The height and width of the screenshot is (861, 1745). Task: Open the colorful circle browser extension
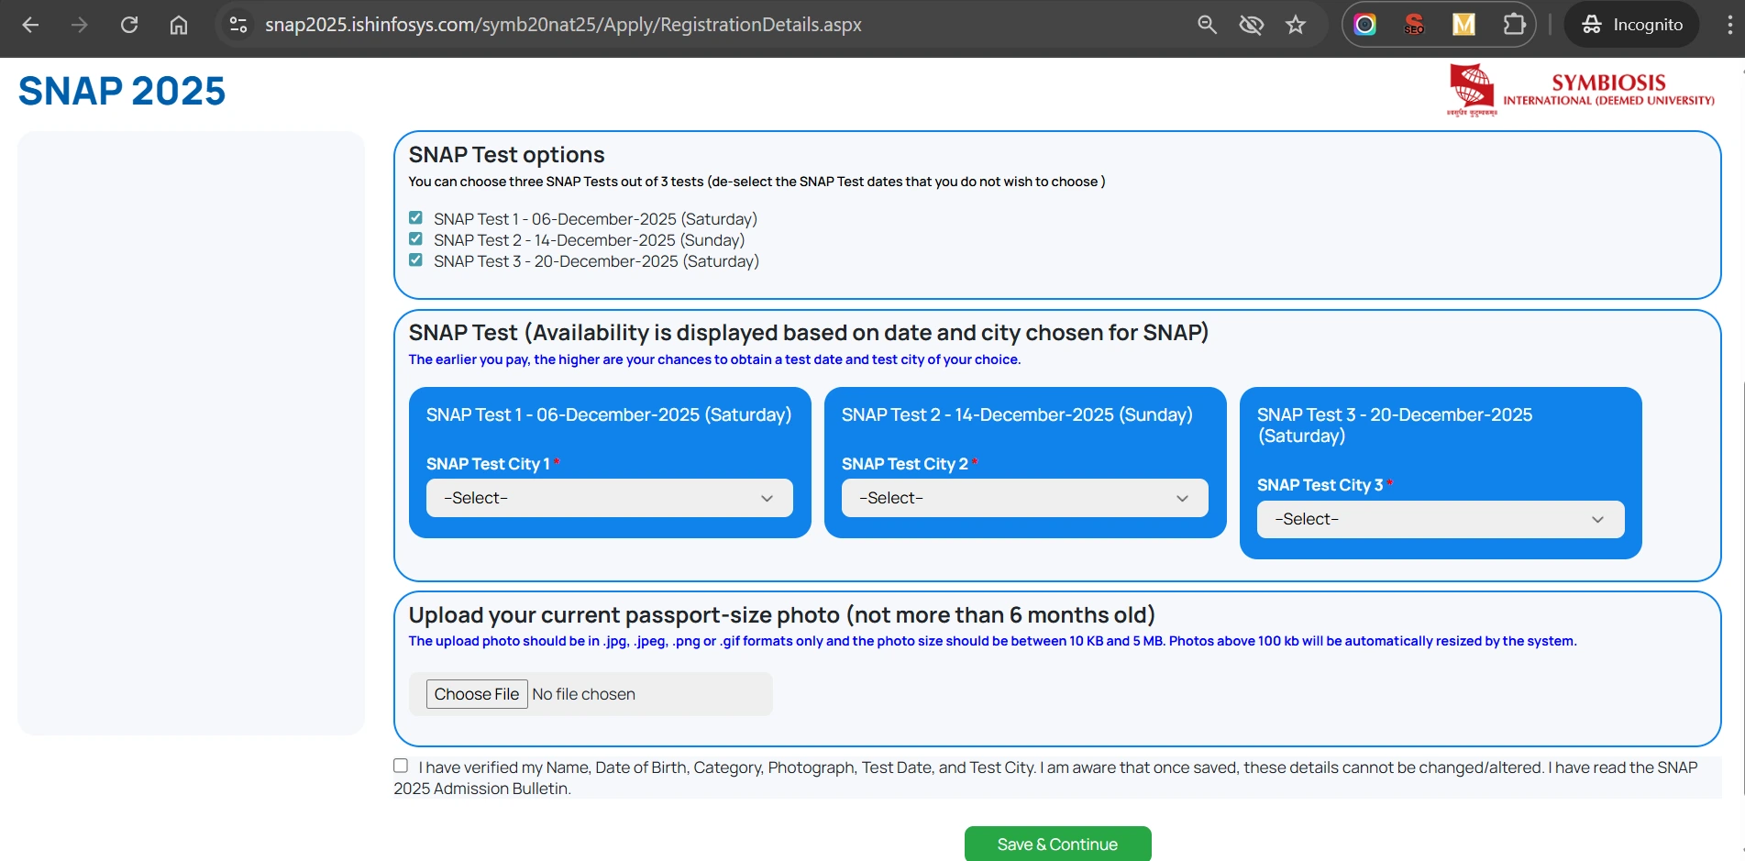coord(1365,25)
